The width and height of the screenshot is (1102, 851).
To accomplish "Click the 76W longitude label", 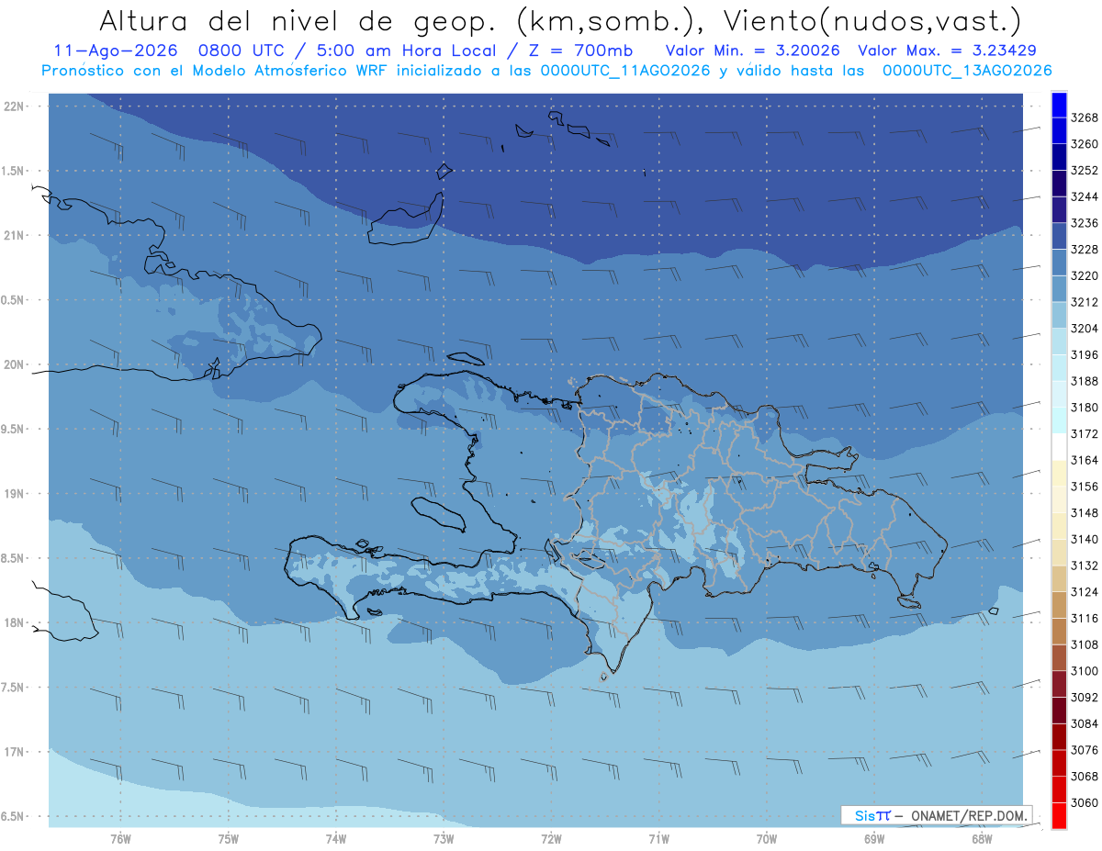I will click(x=120, y=839).
